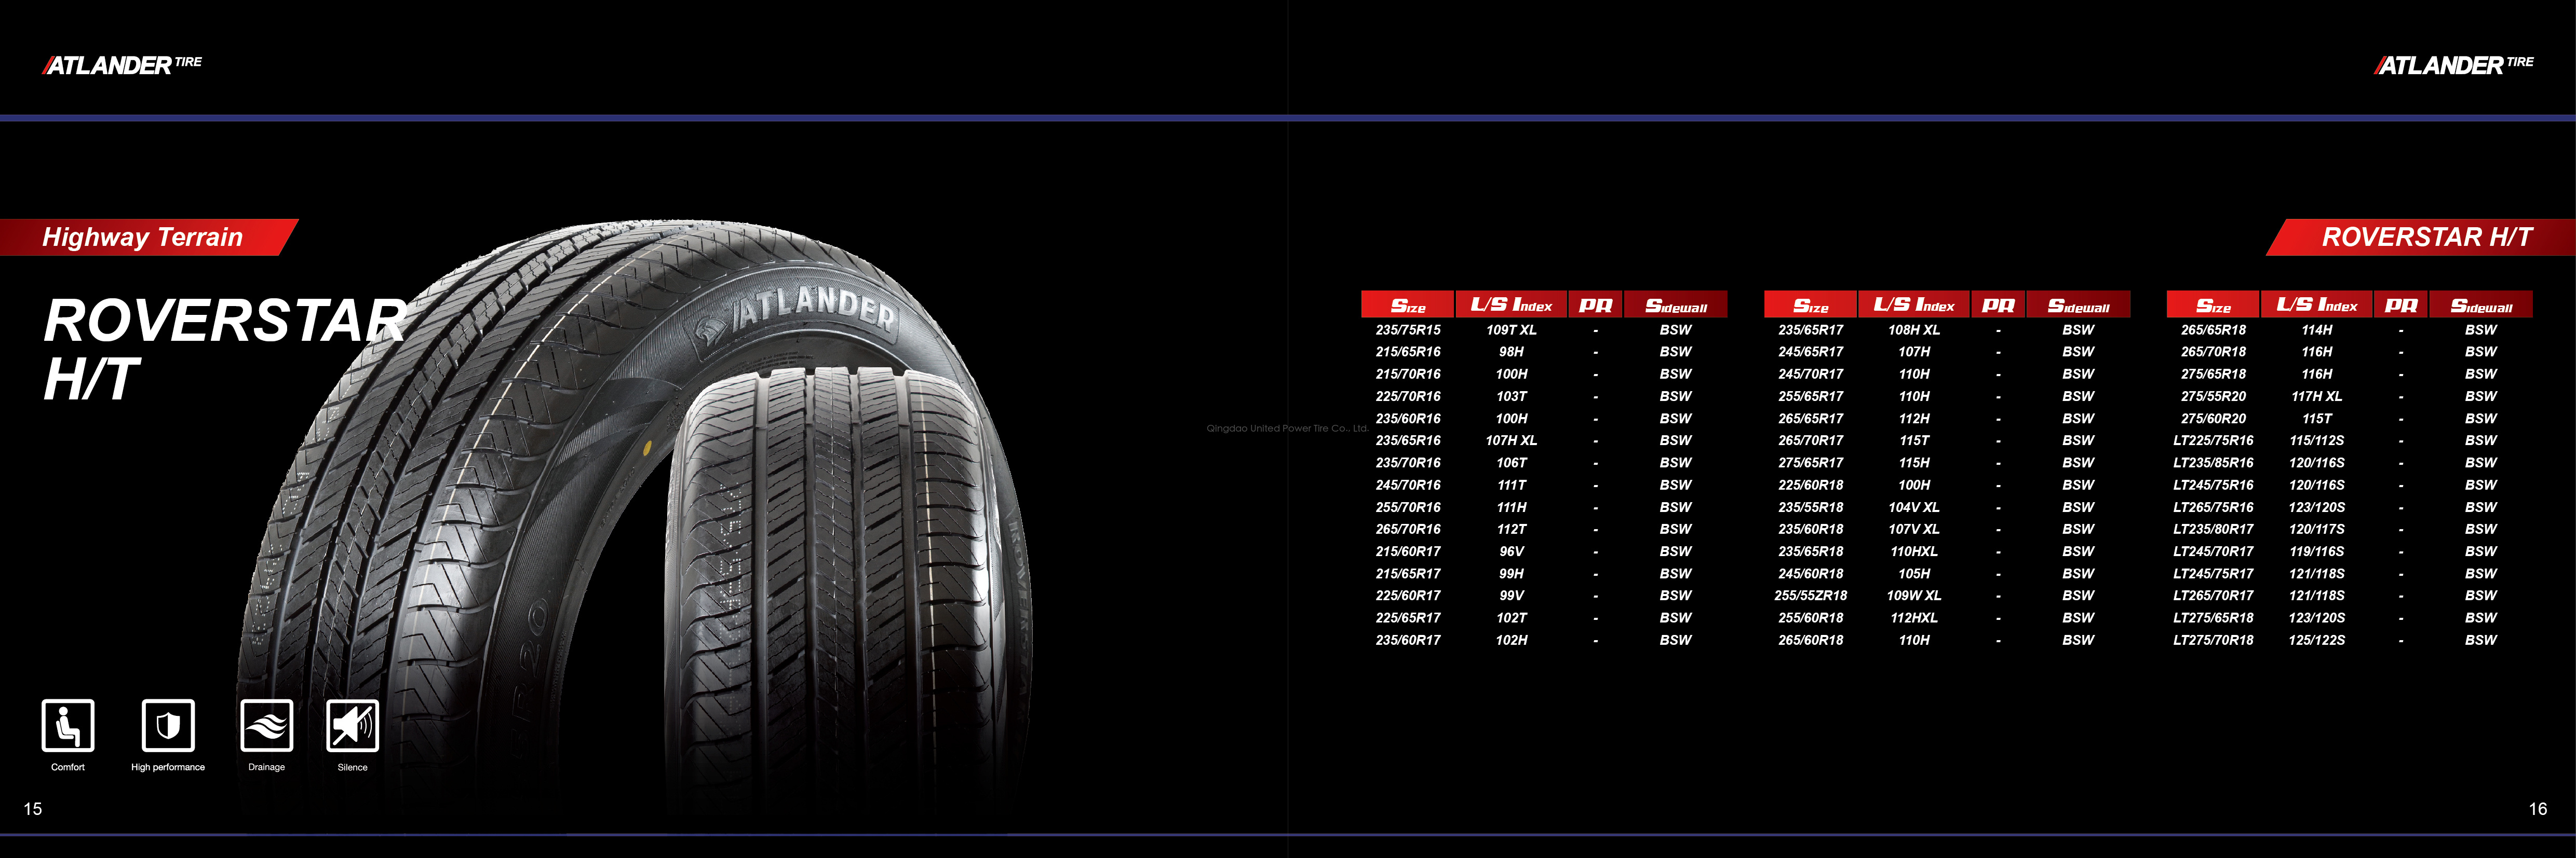Image resolution: width=2576 pixels, height=858 pixels.
Task: Click the Silence muted speaker icon
Action: pyautogui.click(x=353, y=725)
